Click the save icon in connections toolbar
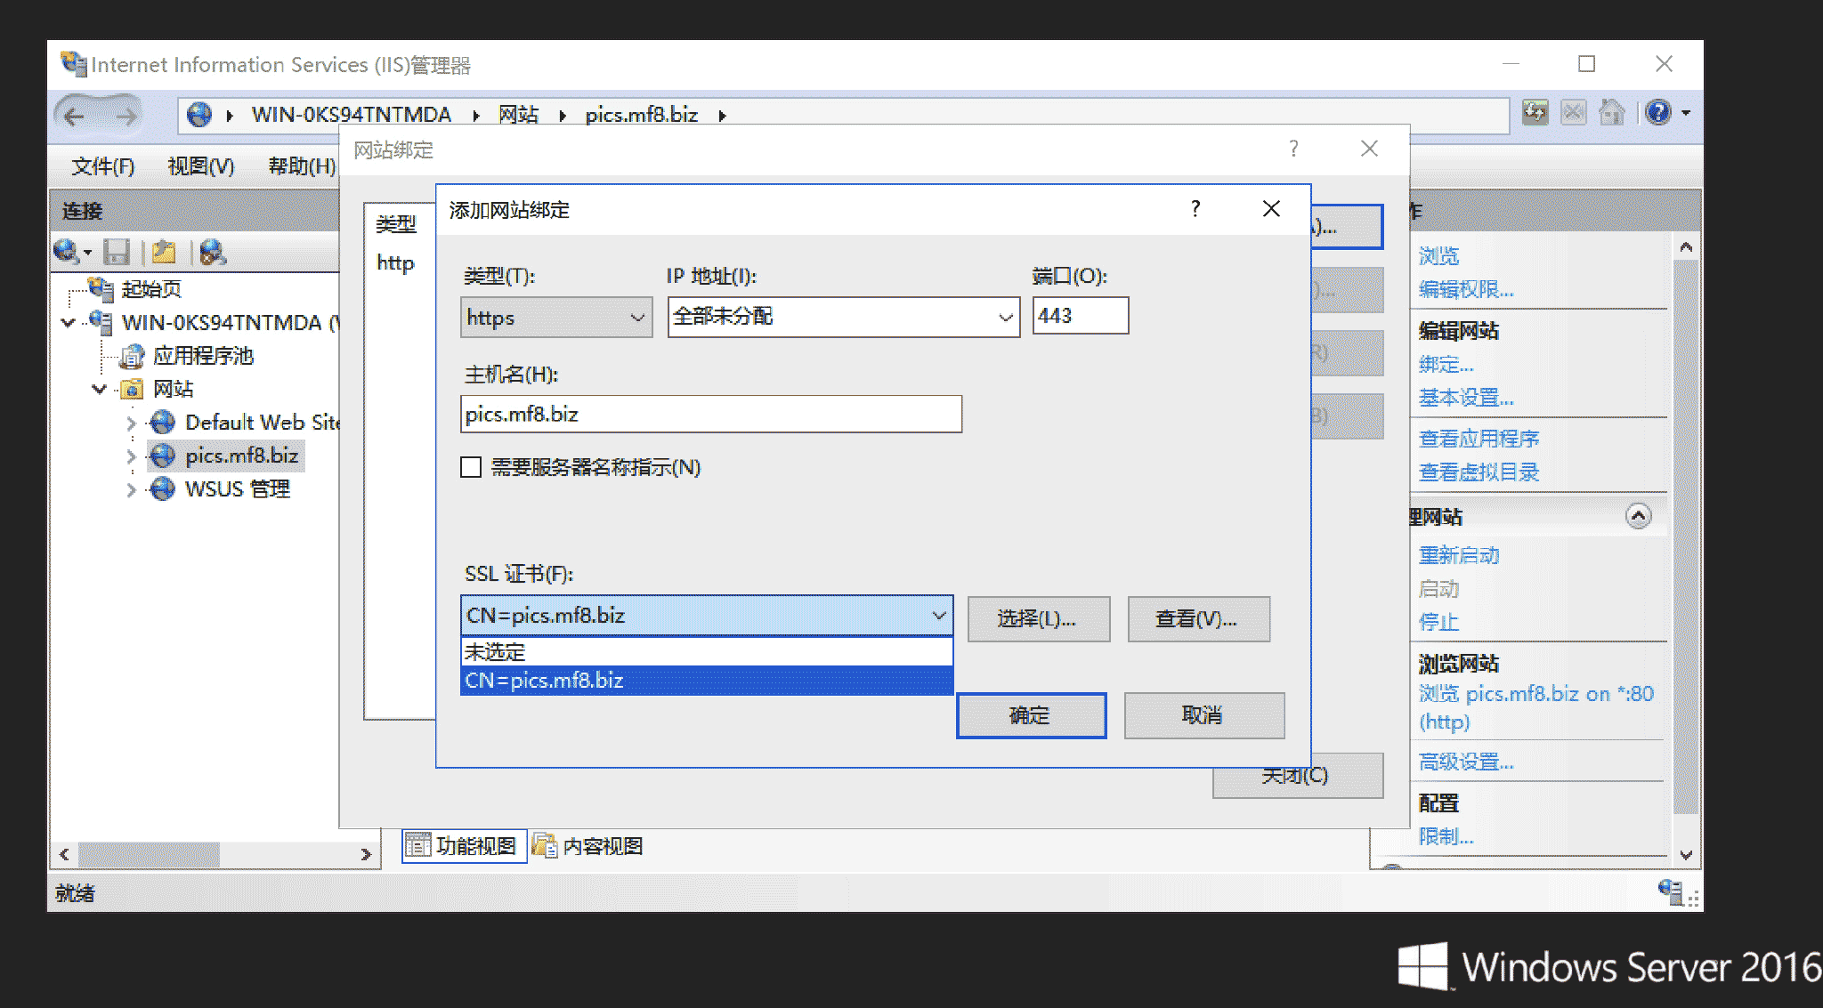Viewport: 1823px width, 1008px height. pos(117,253)
